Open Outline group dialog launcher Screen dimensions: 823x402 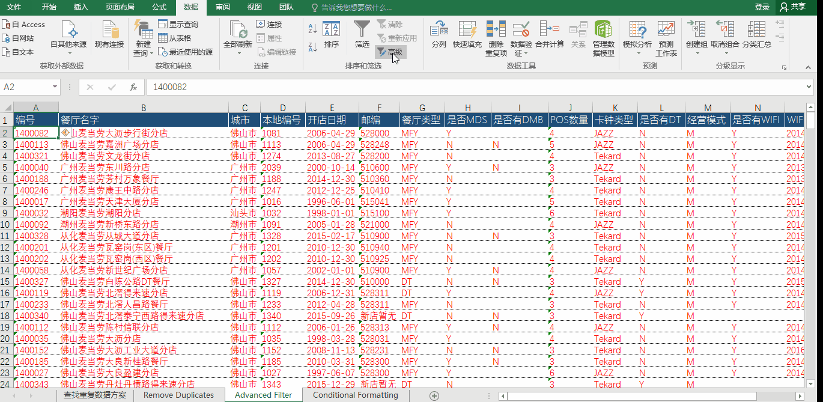click(783, 67)
